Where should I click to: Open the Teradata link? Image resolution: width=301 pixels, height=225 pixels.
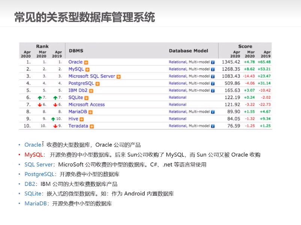pos(78,126)
